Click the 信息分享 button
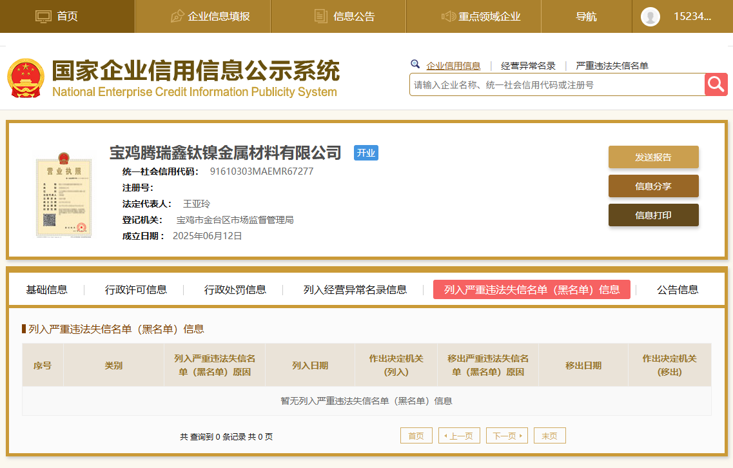This screenshot has height=468, width=733. (653, 186)
